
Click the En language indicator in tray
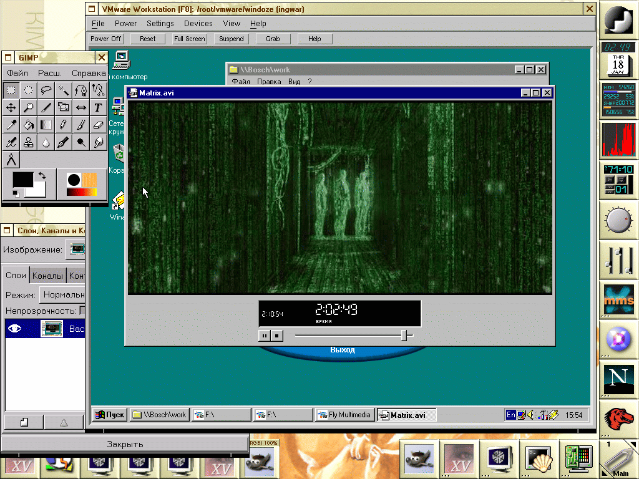click(x=510, y=415)
